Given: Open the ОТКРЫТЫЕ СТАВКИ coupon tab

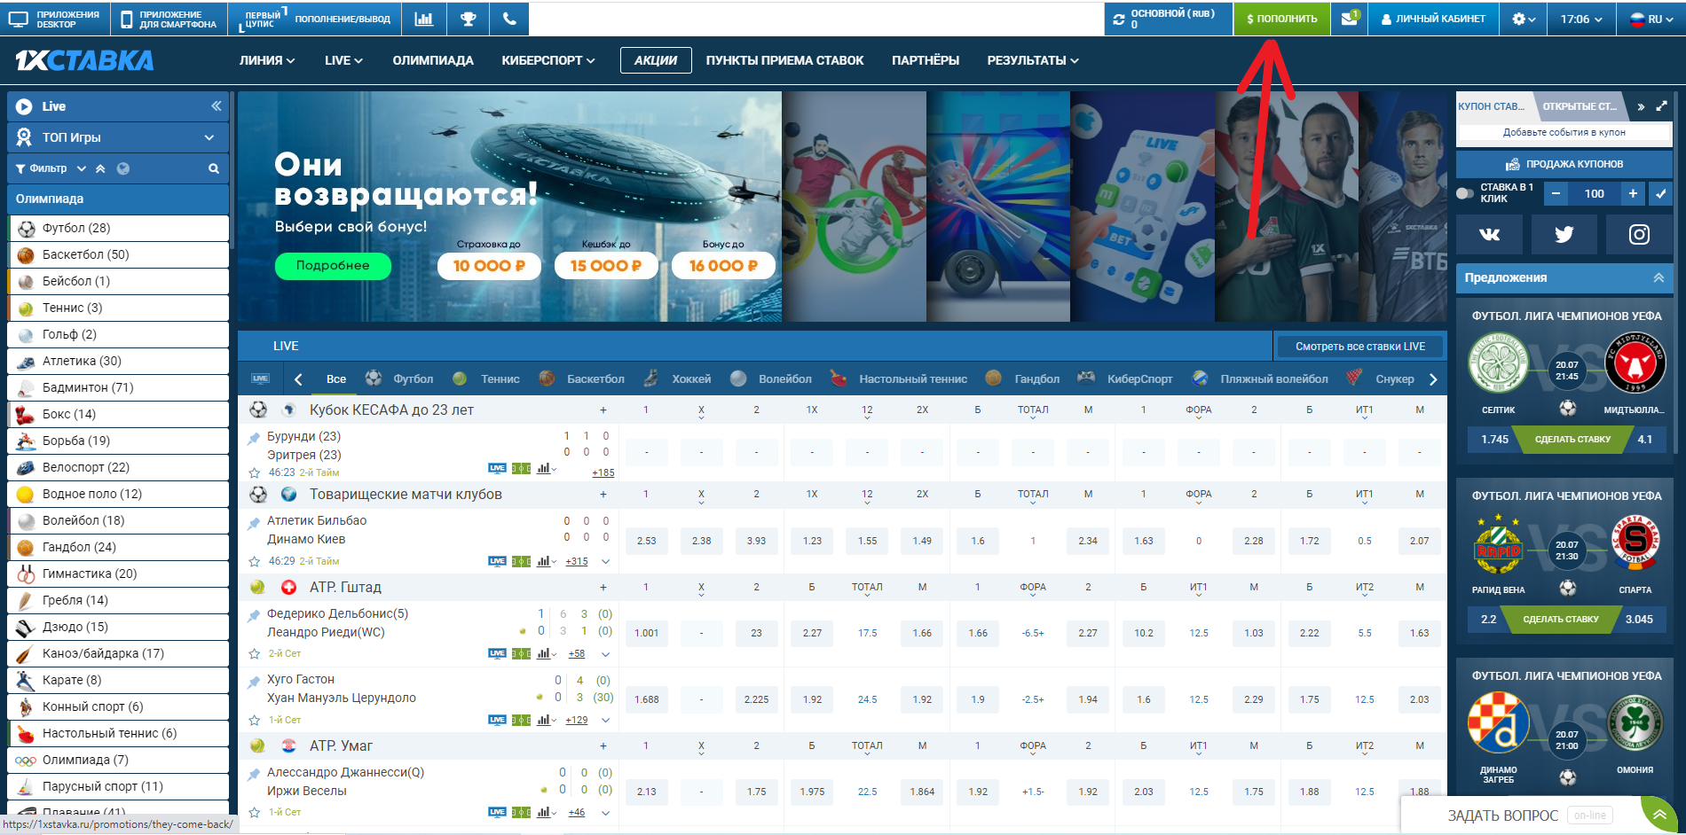Looking at the screenshot, I should pyautogui.click(x=1580, y=106).
